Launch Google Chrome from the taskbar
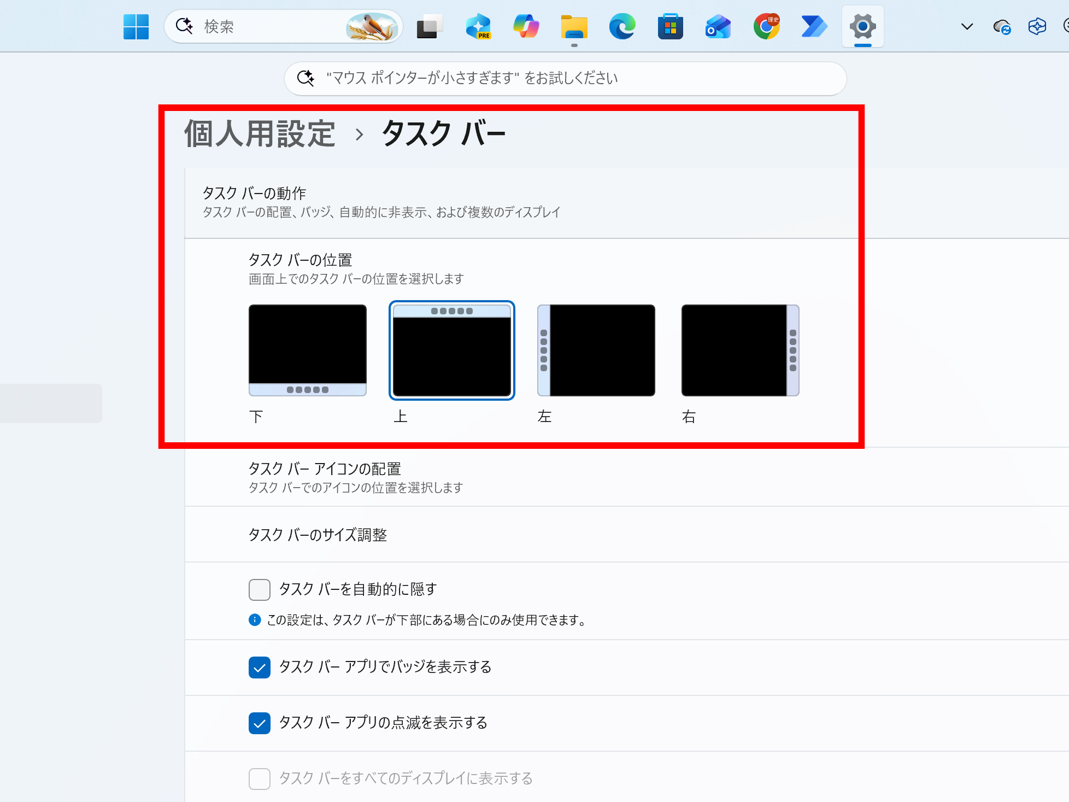 click(x=766, y=27)
